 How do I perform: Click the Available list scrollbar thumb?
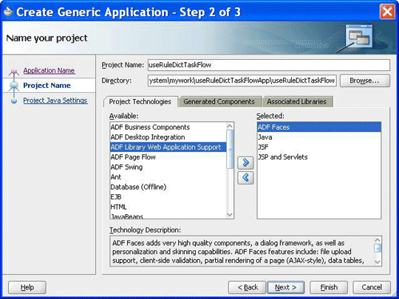click(x=230, y=149)
